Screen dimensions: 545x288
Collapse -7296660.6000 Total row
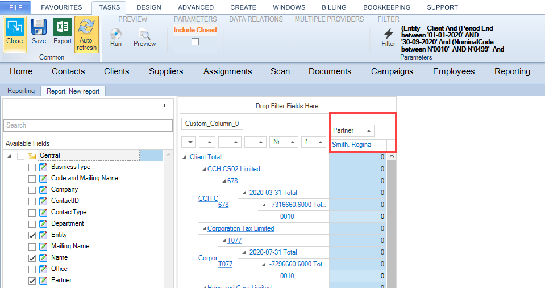coord(264,264)
